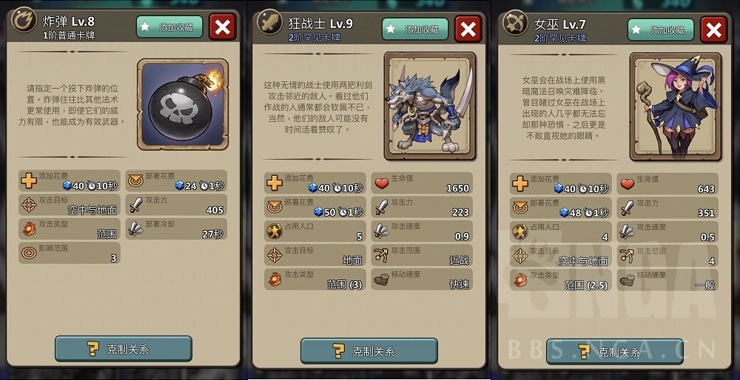Click the Witch character portrait
740x380 pixels.
[x=676, y=107]
